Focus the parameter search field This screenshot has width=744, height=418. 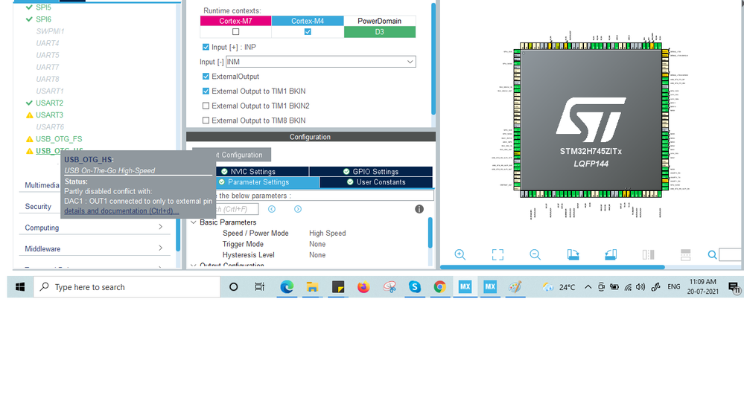[236, 209]
